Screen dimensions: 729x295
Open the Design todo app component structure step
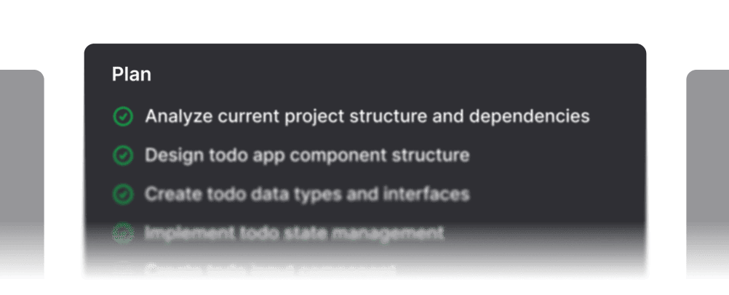click(x=307, y=155)
